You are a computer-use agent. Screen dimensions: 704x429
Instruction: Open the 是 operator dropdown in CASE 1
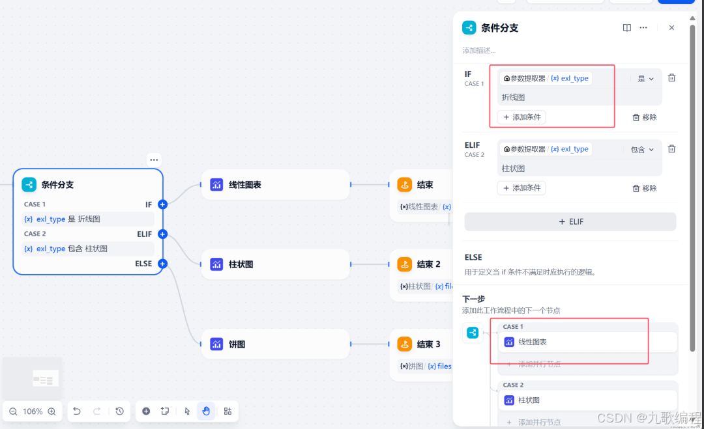click(x=645, y=79)
